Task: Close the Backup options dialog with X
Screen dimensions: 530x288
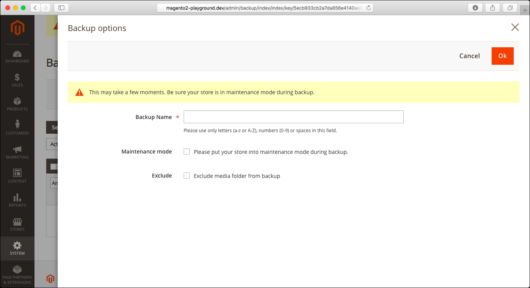Action: (515, 27)
